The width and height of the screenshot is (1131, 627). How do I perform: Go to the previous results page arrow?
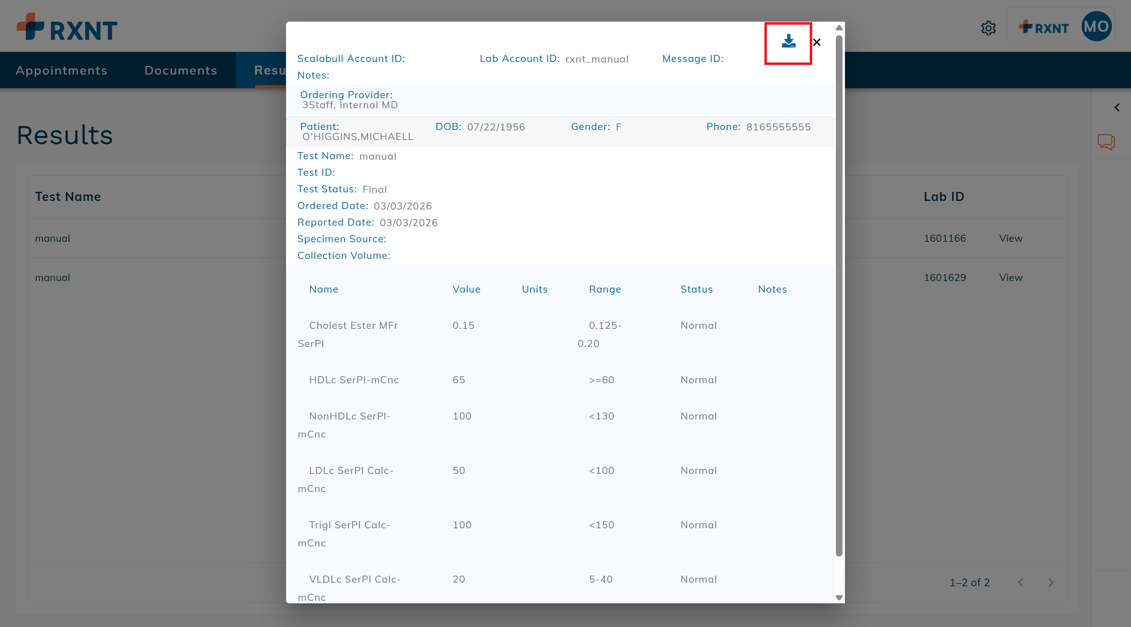pyautogui.click(x=1021, y=583)
